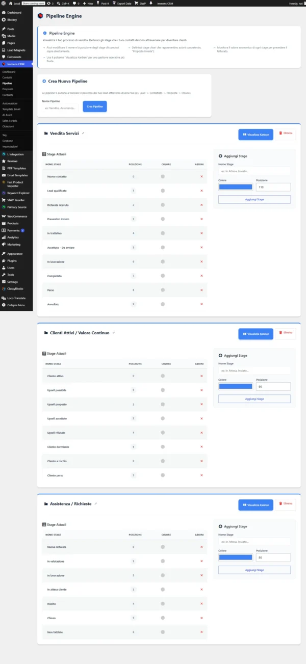Click the 'Upsell proposto' stage name
The image size is (306, 664).
[57, 404]
